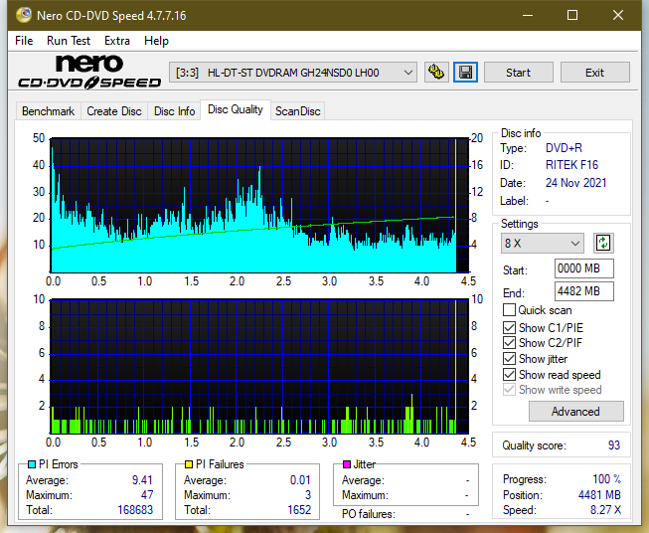Close the Nero CD-DVD Speed window
The width and height of the screenshot is (649, 533).
point(618,15)
